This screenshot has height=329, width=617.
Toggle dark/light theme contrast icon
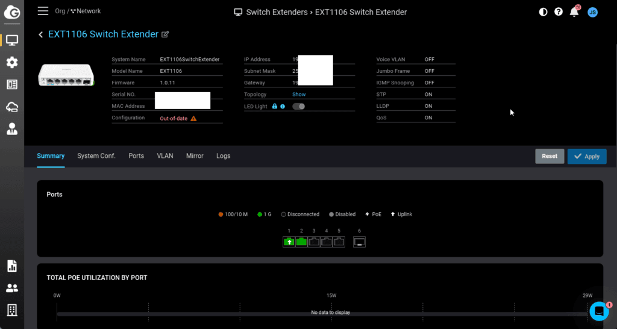point(543,12)
